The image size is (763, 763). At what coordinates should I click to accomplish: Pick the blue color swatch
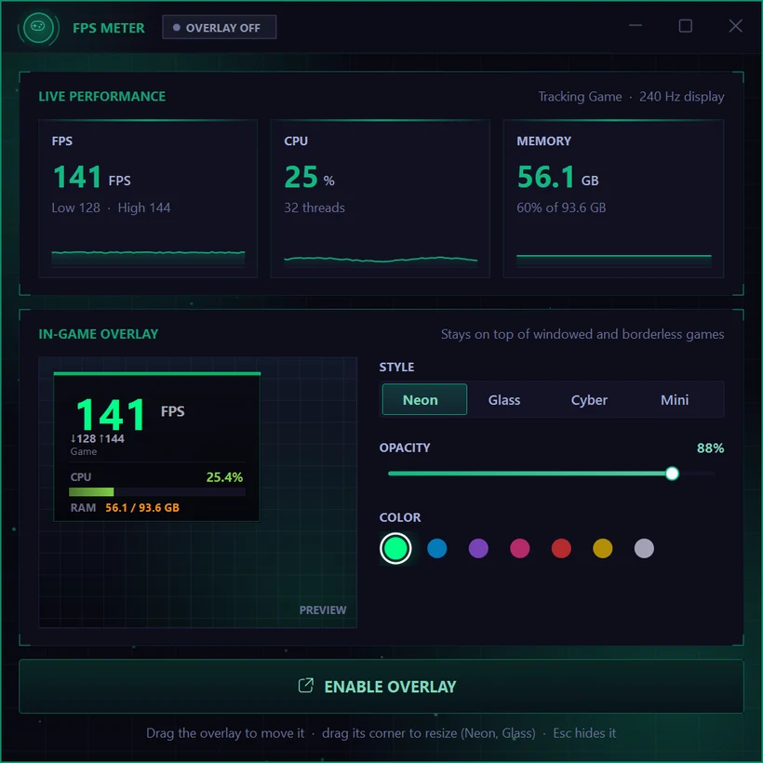[437, 548]
